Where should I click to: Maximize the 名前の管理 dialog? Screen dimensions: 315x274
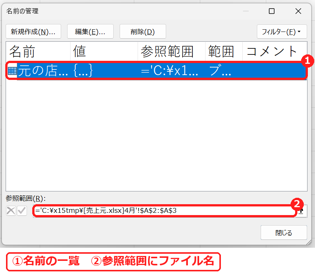(271, 11)
